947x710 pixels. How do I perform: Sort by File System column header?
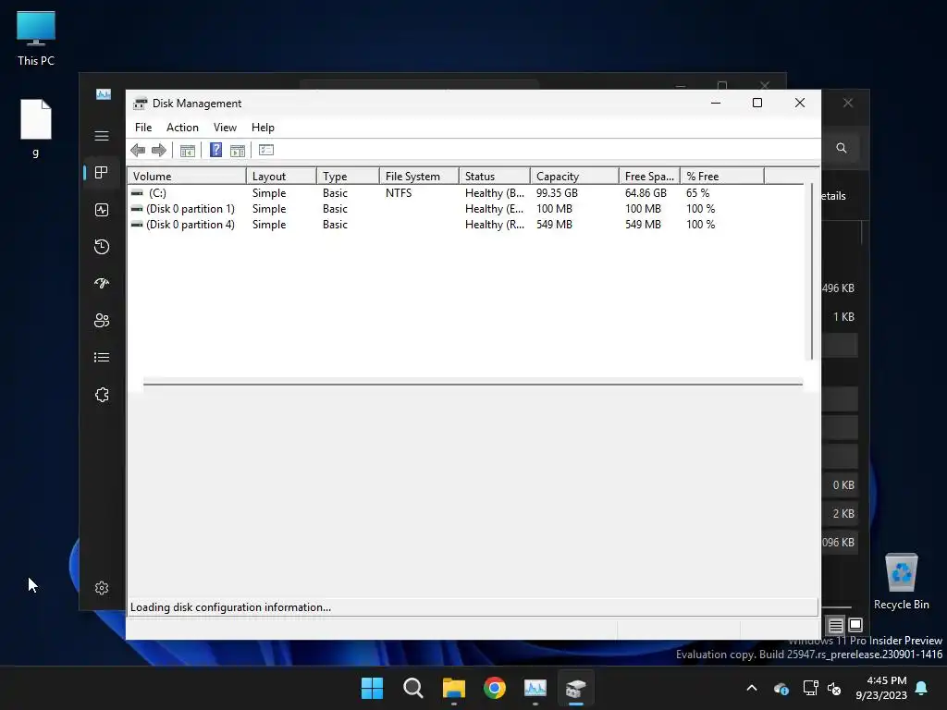[419, 177]
